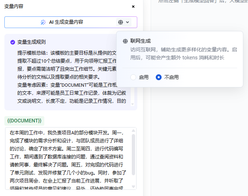
Task: Click the rules box scroll-down arrow
Action: tap(133, 104)
